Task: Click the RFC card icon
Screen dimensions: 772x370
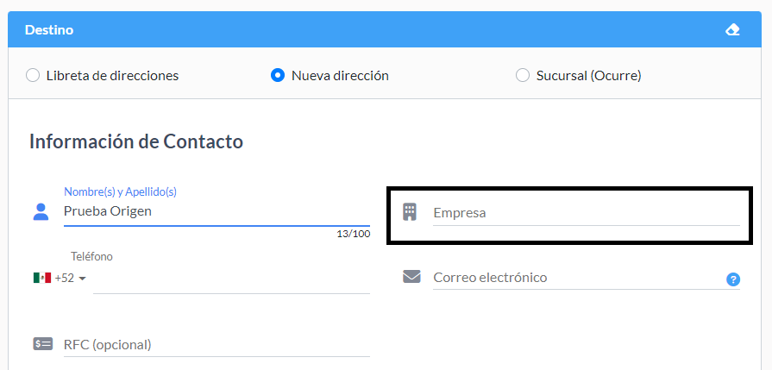Action: pyautogui.click(x=42, y=343)
